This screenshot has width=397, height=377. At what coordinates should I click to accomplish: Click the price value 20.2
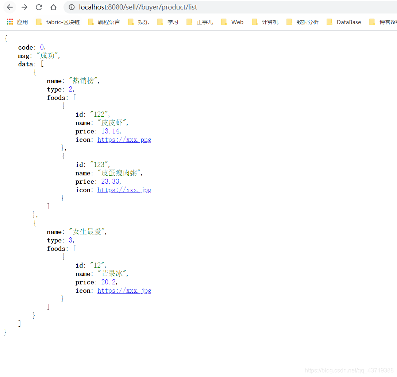point(108,282)
